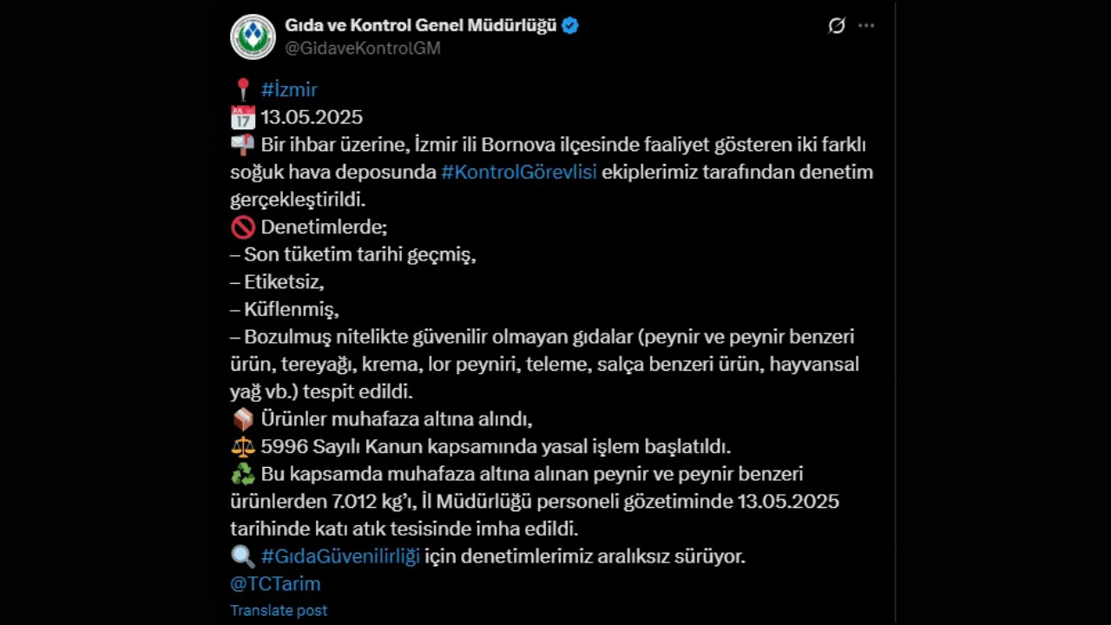
Task: Click the recycling emoji near muhafaza altına
Action: click(x=243, y=474)
